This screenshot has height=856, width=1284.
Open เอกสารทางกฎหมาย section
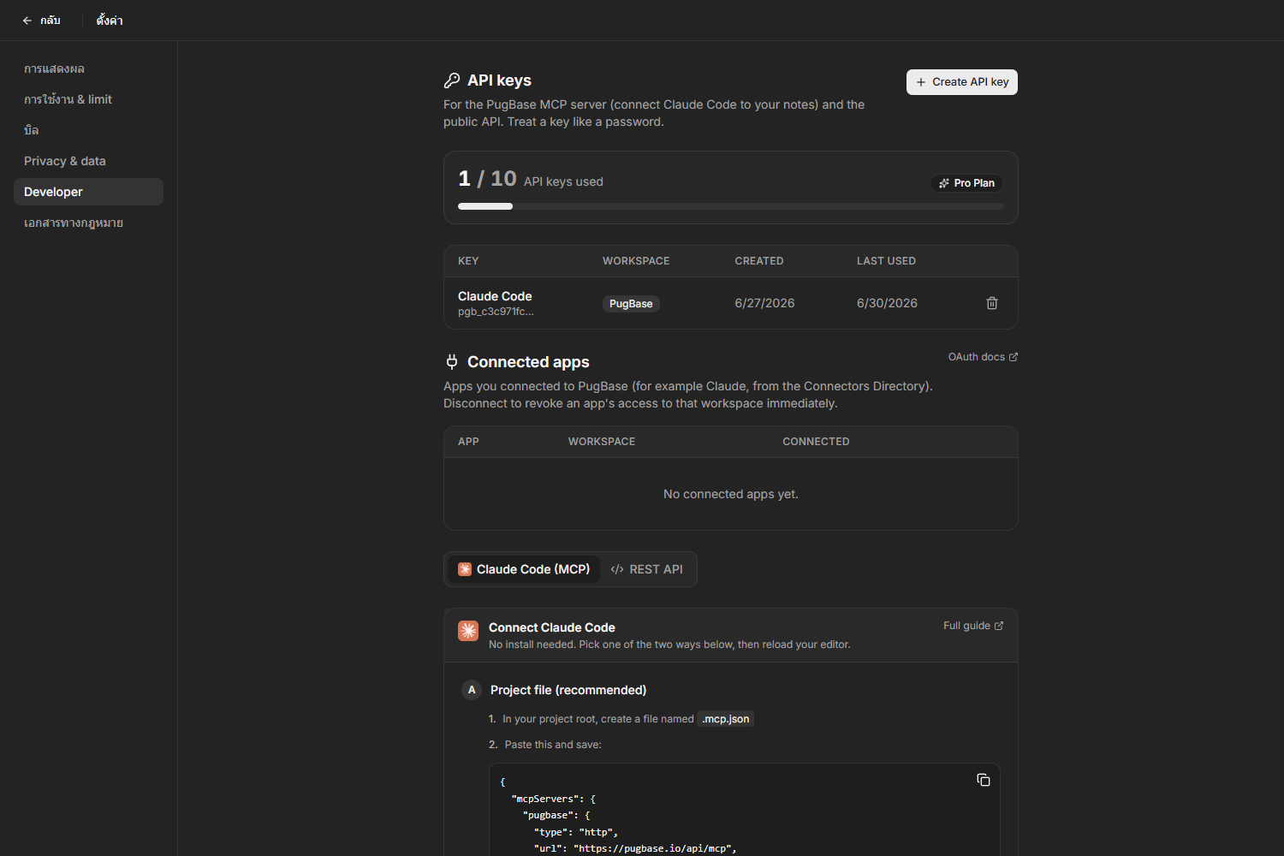[88, 223]
